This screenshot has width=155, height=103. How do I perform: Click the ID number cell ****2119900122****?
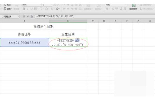[25, 42]
